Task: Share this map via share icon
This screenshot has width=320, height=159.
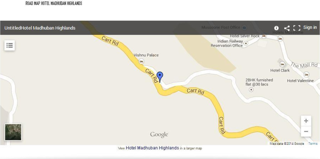Action: tap(287, 28)
